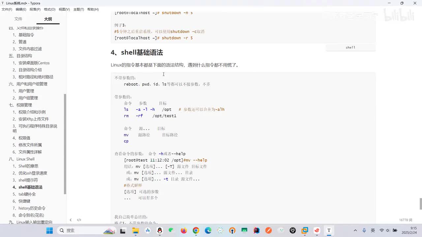Go to 2、目录结构介绍 entry
The height and width of the screenshot is (237, 422).
click(27, 70)
